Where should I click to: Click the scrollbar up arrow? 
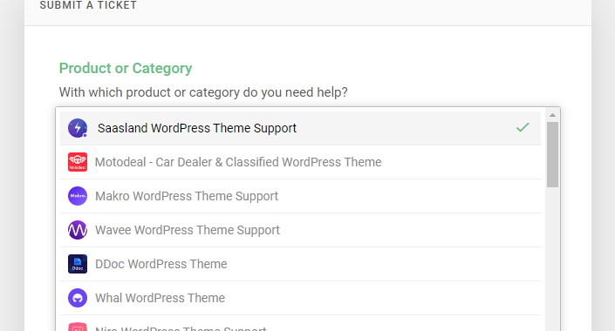553,115
